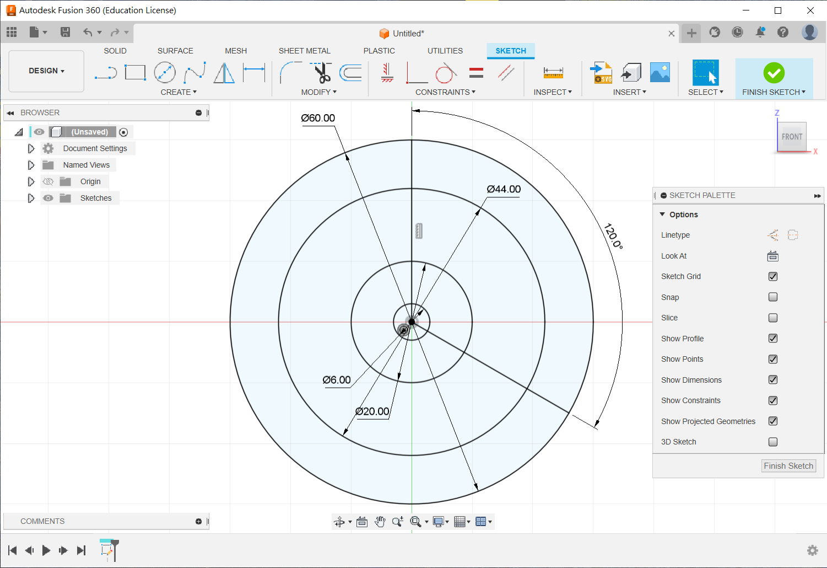827x568 pixels.
Task: Toggle visibility of the Origin folder
Action: click(x=48, y=181)
